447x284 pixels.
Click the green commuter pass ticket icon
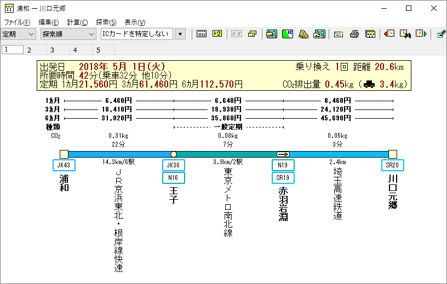click(x=271, y=34)
